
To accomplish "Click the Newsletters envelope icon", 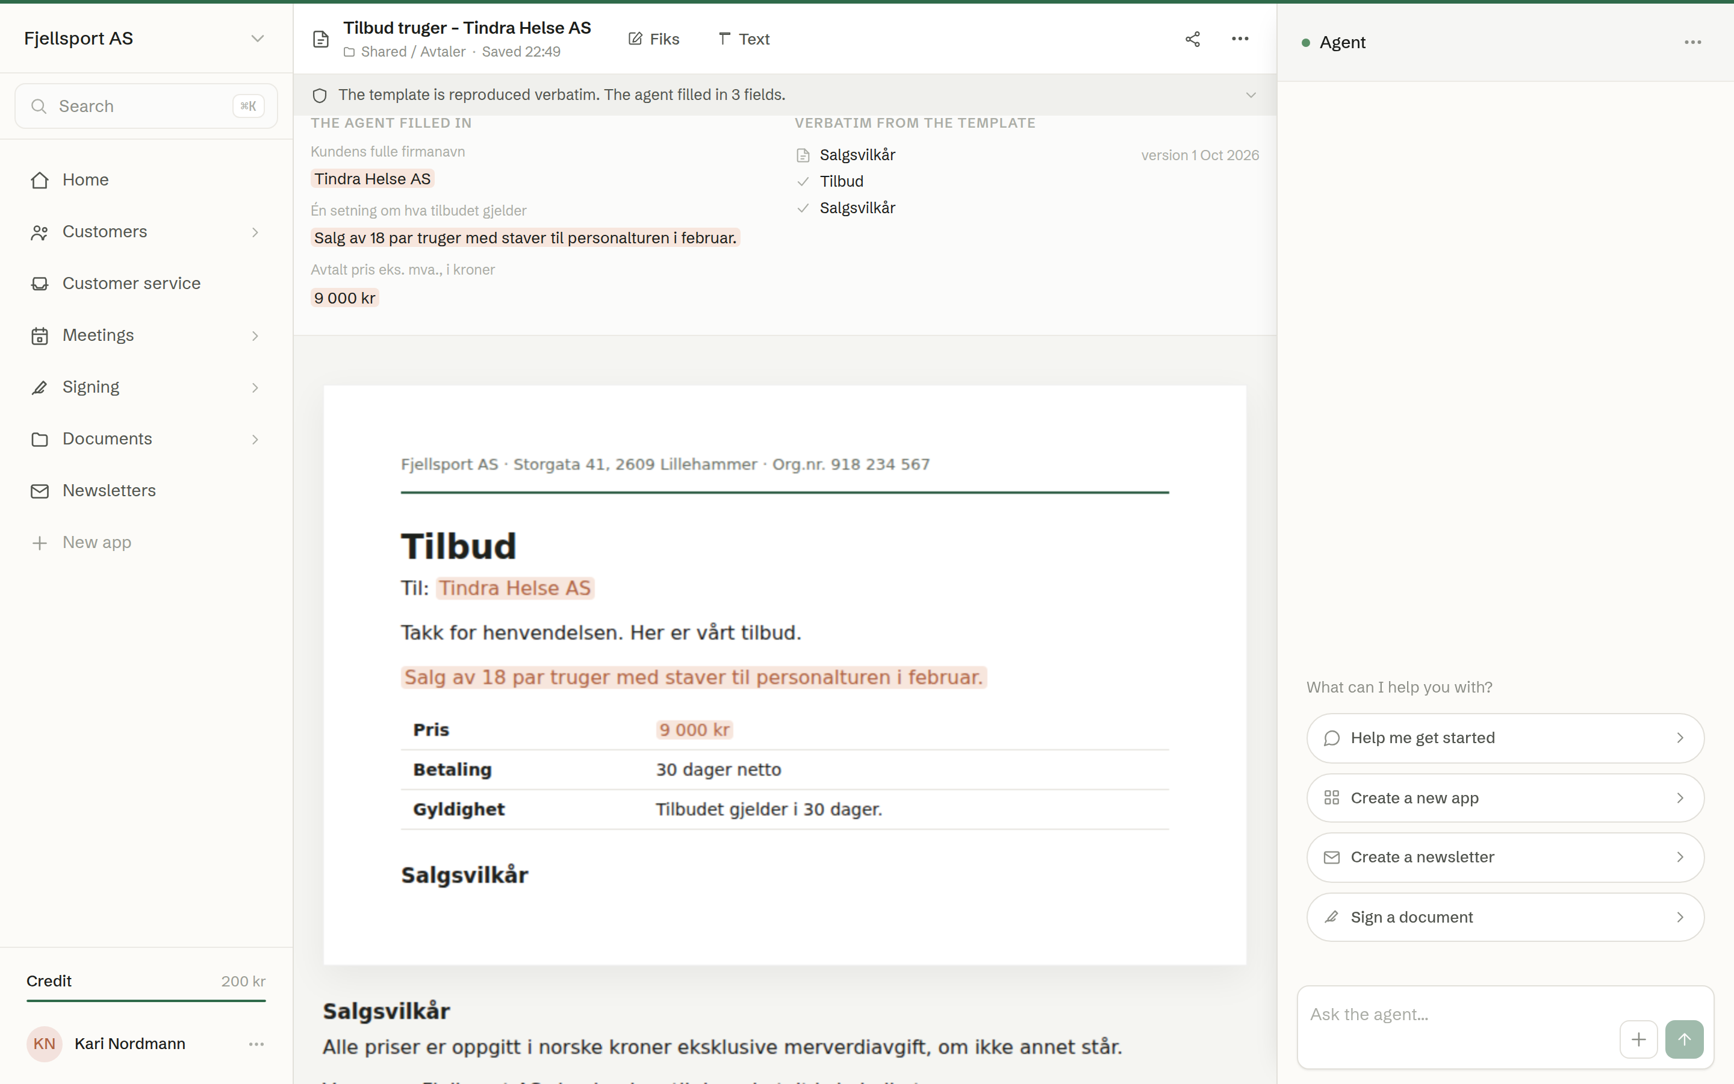I will (x=39, y=491).
